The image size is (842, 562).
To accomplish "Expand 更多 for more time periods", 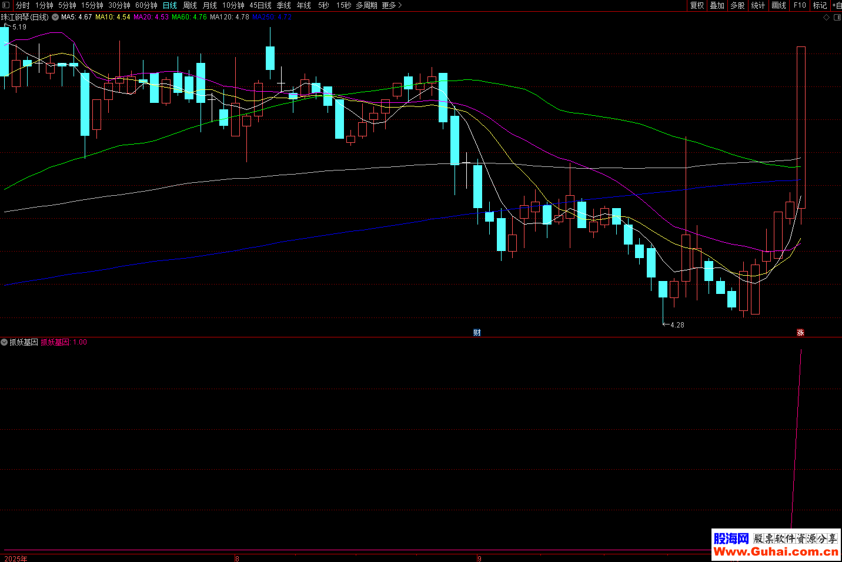I will (392, 5).
